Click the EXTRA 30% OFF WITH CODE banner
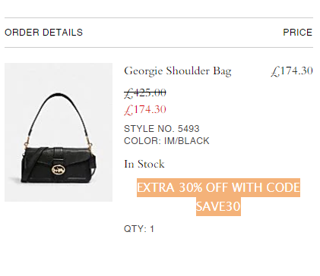The height and width of the screenshot is (276, 320). [218, 187]
